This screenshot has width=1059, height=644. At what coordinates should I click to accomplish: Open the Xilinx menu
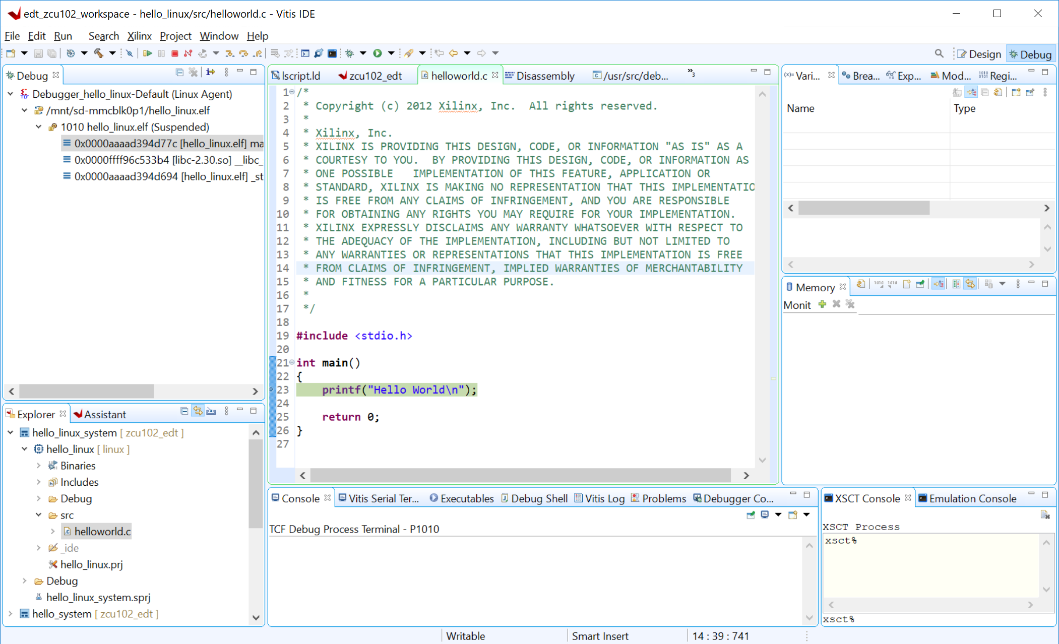pyautogui.click(x=139, y=36)
